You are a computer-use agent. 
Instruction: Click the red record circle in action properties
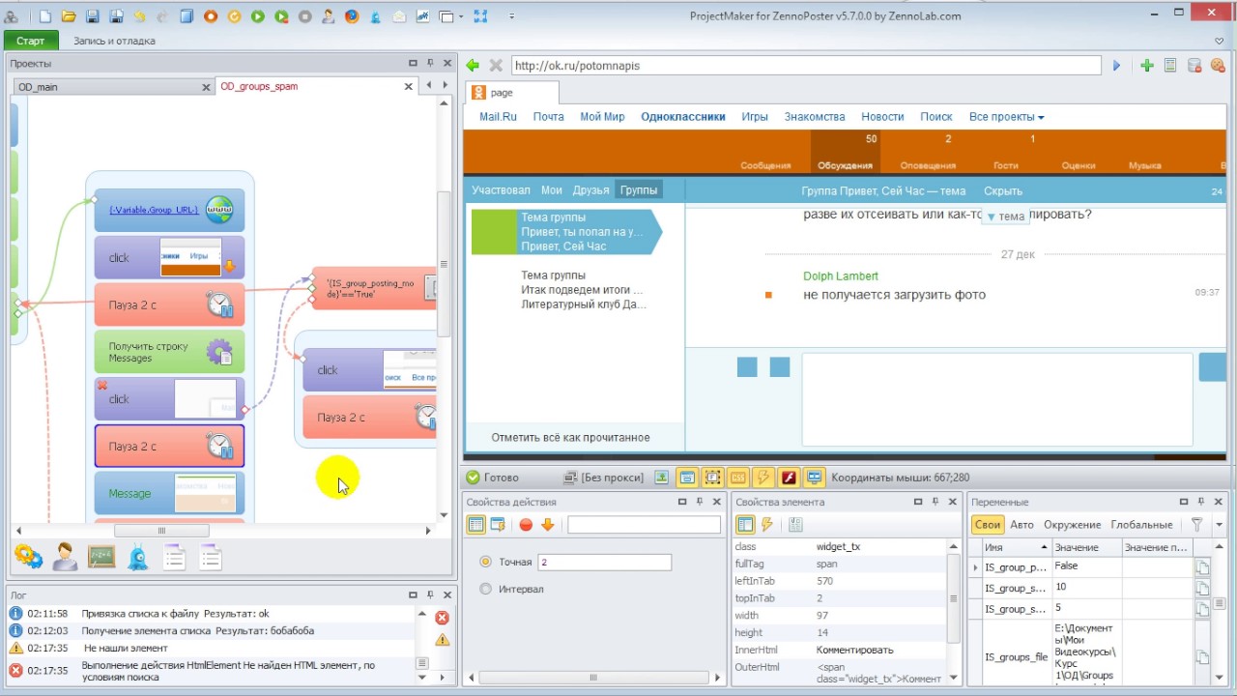tap(526, 525)
